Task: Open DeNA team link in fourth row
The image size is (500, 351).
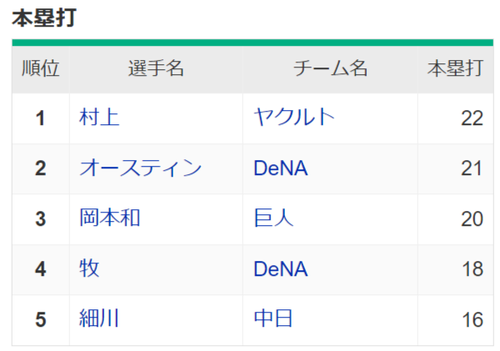Action: coord(281,268)
